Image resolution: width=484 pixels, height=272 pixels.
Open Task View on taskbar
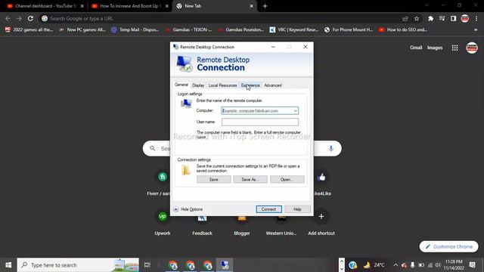click(x=147, y=265)
